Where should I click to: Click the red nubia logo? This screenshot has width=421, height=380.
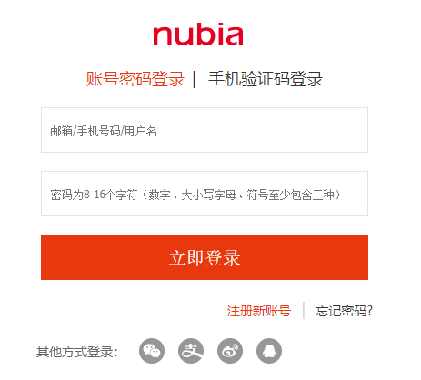click(x=198, y=35)
